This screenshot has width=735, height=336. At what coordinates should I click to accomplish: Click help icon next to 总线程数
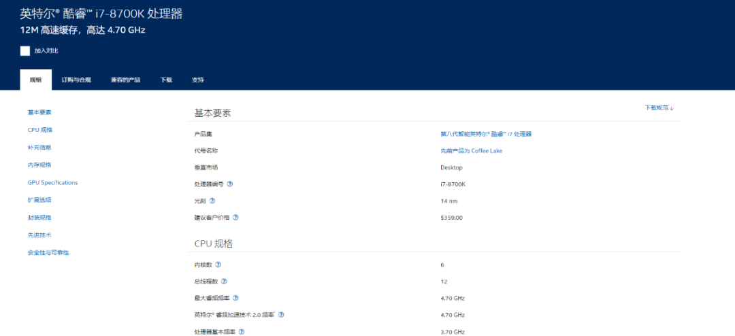(224, 282)
